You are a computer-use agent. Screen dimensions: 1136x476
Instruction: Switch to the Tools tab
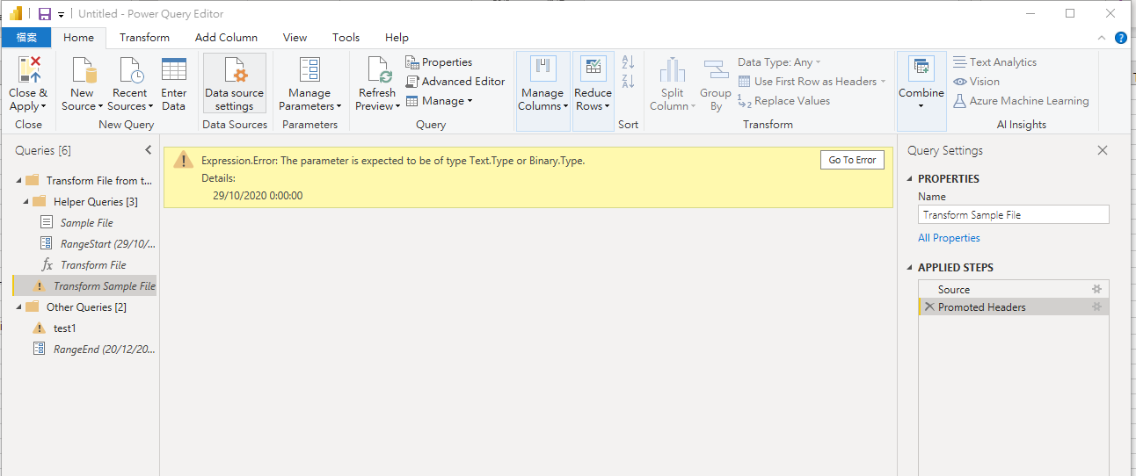pos(346,38)
